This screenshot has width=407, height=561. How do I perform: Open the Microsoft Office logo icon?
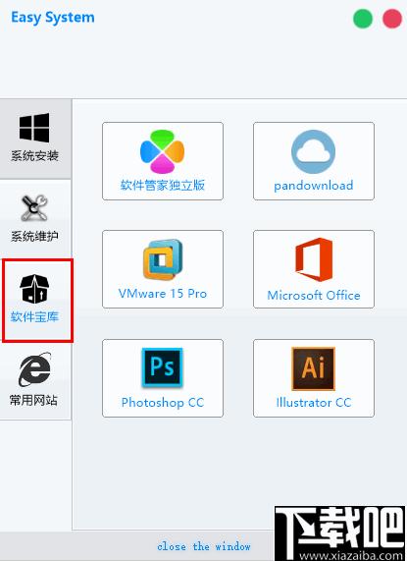coord(314,259)
